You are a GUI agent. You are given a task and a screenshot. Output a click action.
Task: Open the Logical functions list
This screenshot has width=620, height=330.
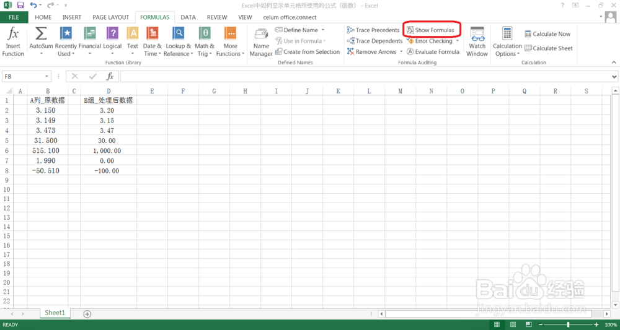click(x=112, y=42)
